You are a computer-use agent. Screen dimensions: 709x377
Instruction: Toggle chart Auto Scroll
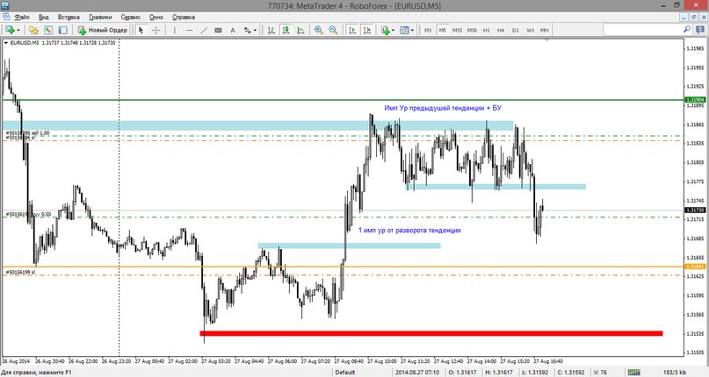coord(352,30)
